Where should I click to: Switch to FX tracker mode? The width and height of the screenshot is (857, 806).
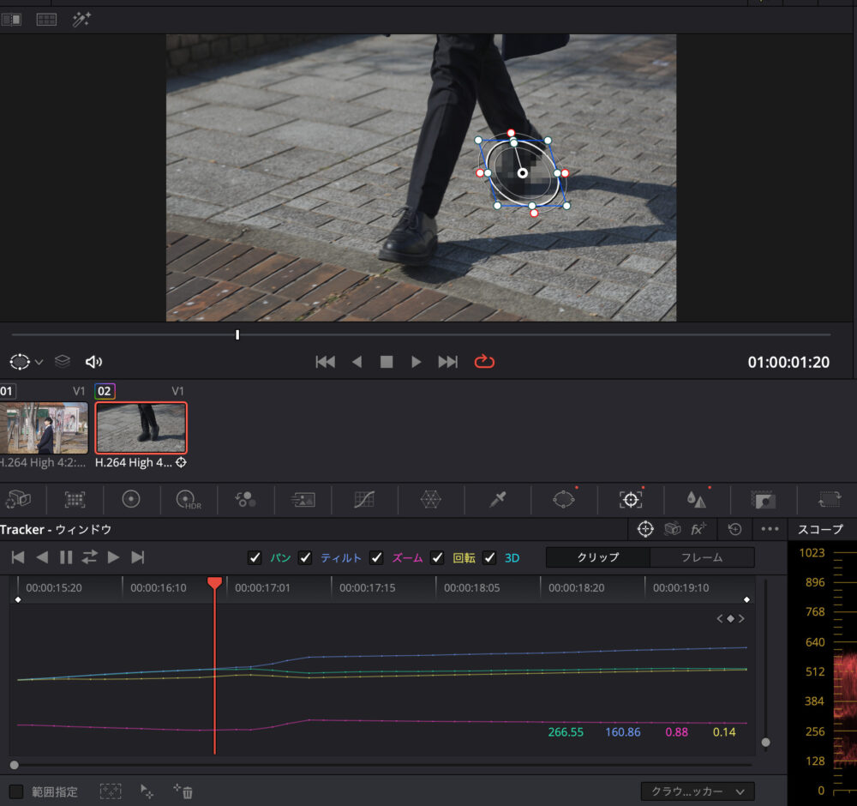click(x=698, y=529)
